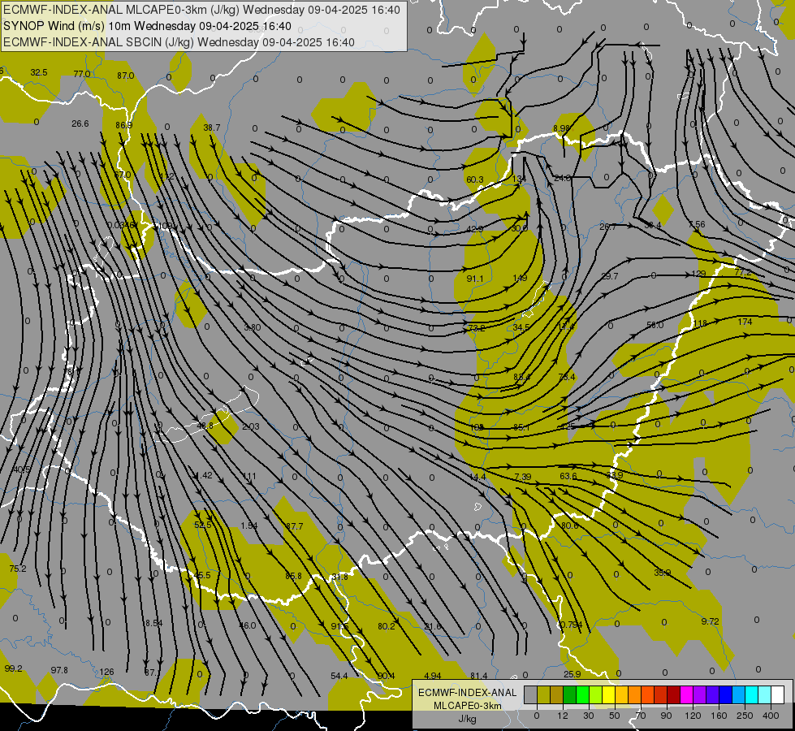The height and width of the screenshot is (731, 795).
Task: Click the map value '81.4'
Action: coord(478,676)
